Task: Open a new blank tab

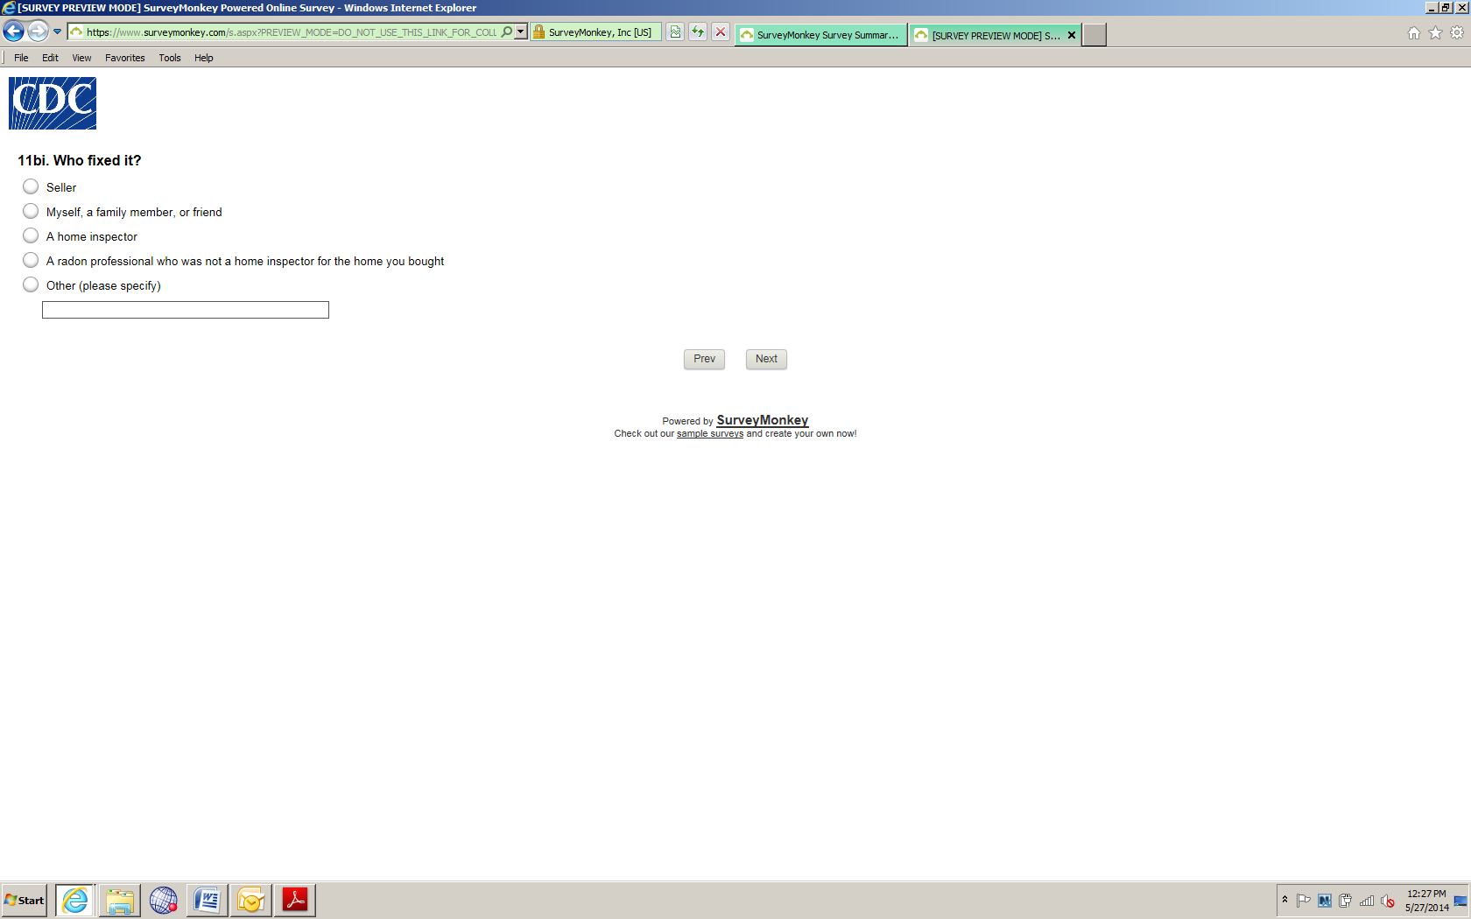Action: tap(1094, 35)
